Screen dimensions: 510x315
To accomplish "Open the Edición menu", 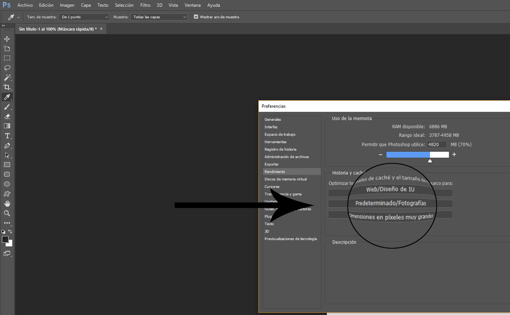I will tap(46, 5).
